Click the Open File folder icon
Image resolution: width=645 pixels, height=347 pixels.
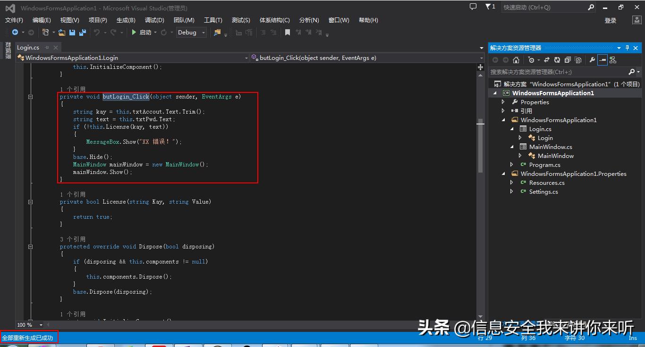coord(62,33)
